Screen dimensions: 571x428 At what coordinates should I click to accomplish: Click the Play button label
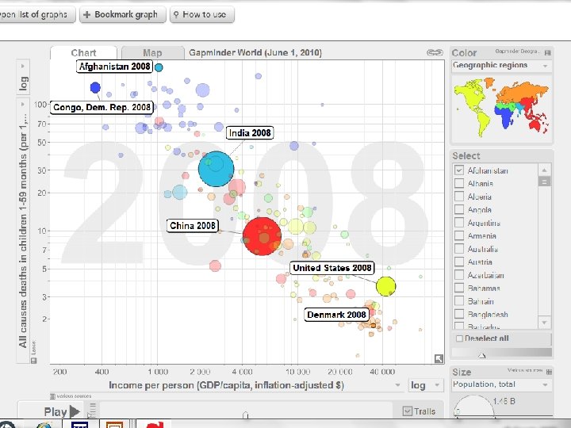point(56,412)
